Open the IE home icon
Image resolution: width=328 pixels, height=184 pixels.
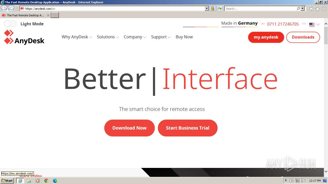pyautogui.click(x=311, y=9)
